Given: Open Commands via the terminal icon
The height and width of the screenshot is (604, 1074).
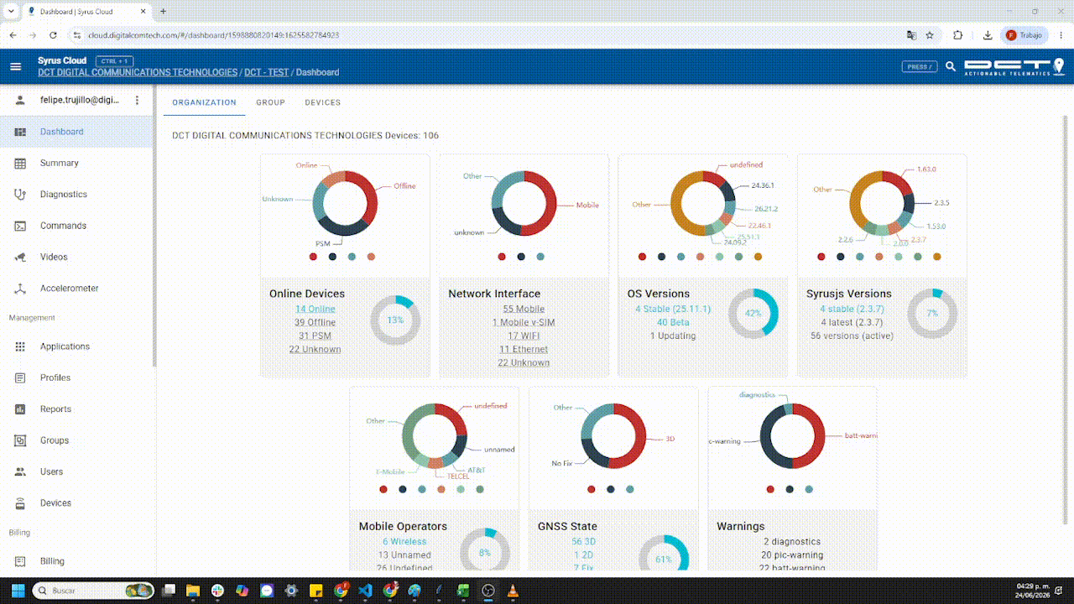Looking at the screenshot, I should click(x=21, y=226).
